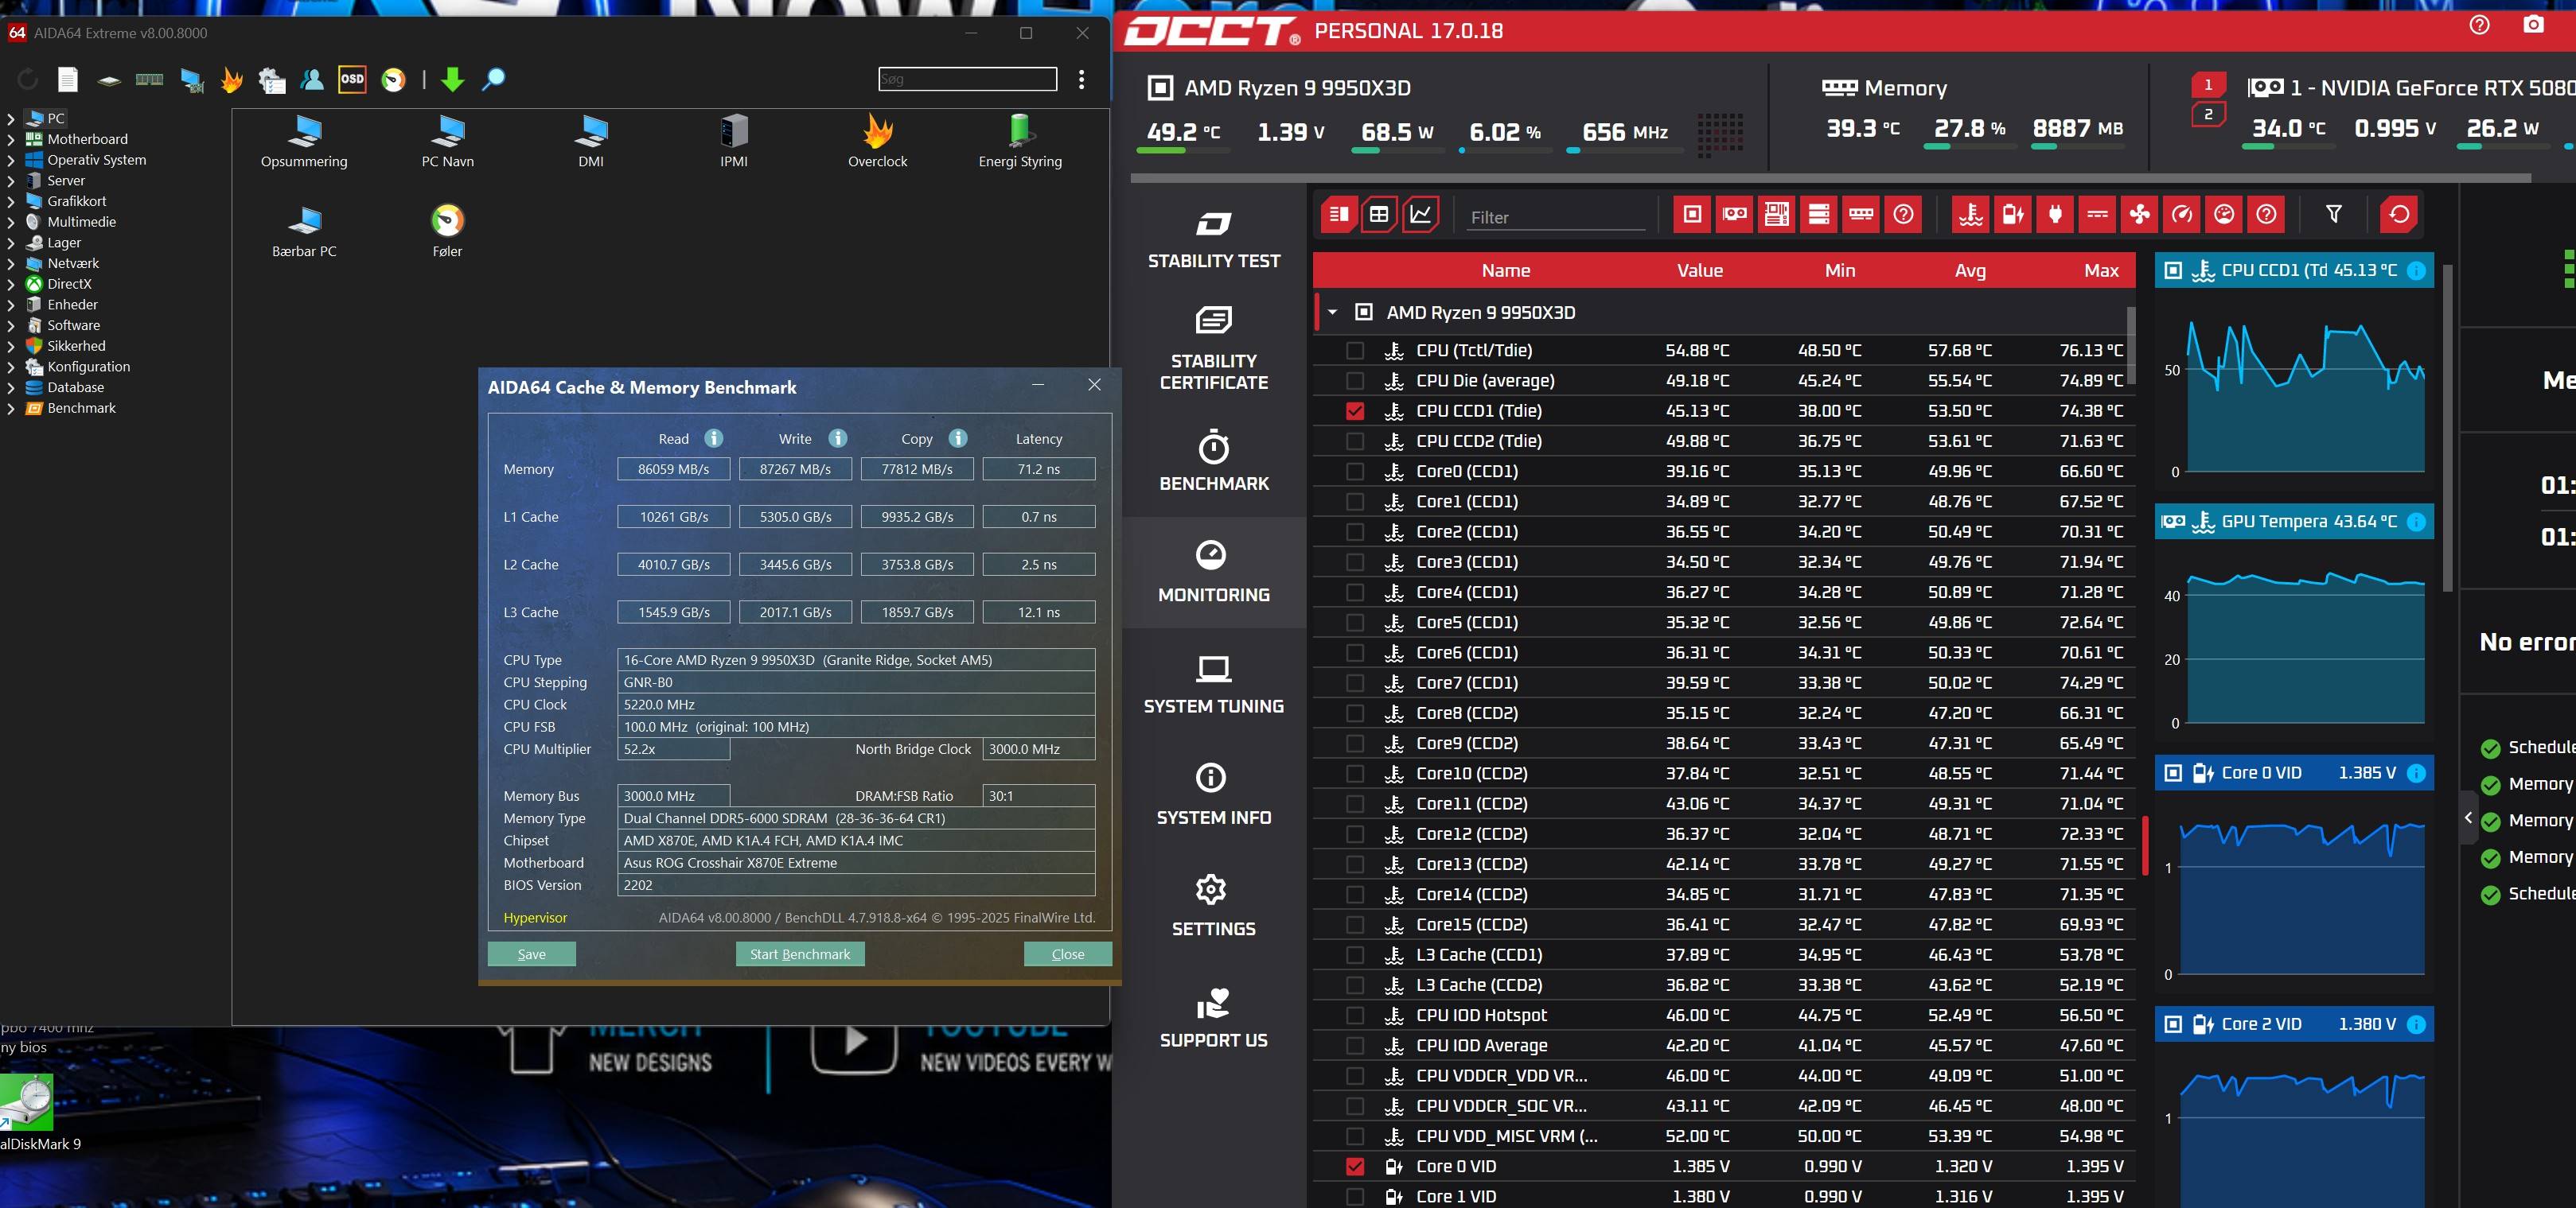Filter OCCT sensors by graphics card icon
The height and width of the screenshot is (1208, 2576).
(1734, 214)
